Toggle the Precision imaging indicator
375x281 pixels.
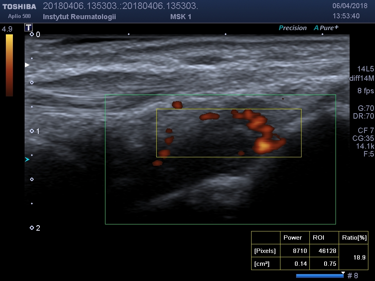click(x=293, y=28)
